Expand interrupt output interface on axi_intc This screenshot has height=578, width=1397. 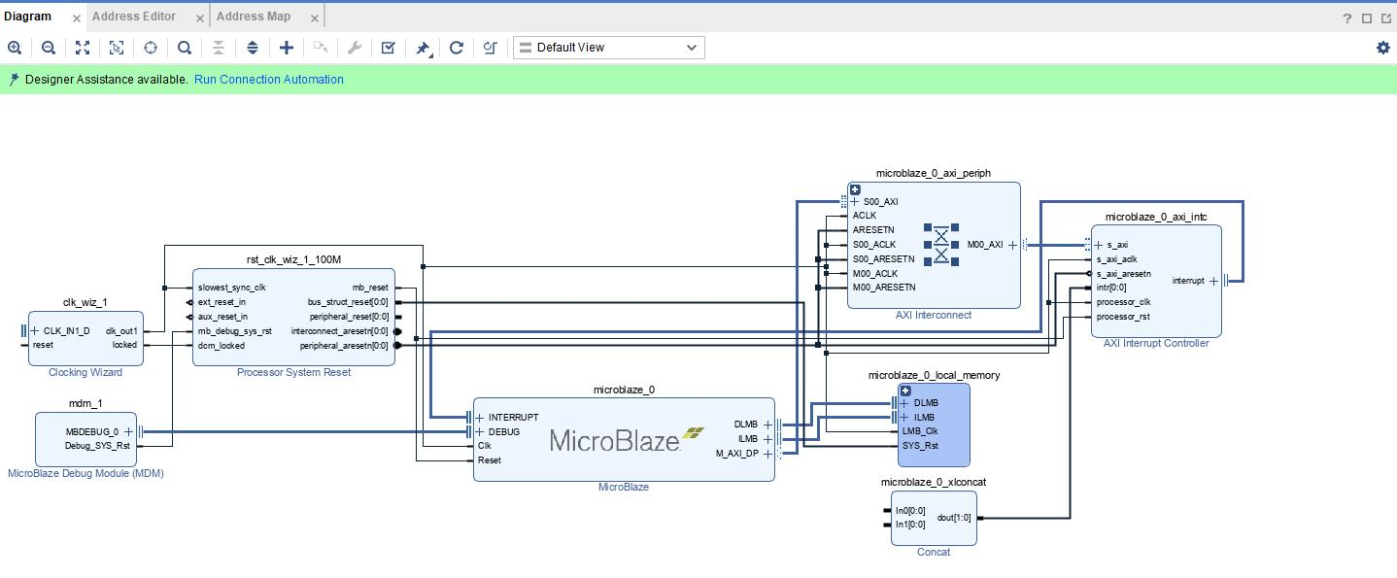pyautogui.click(x=1214, y=281)
